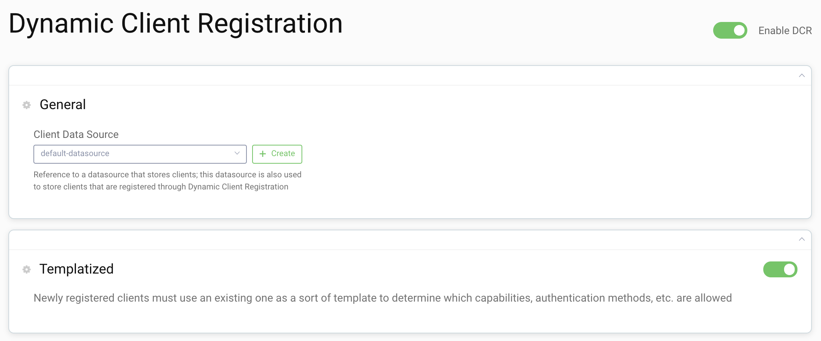
Task: Collapse the General section using its chevron
Action: pyautogui.click(x=802, y=75)
